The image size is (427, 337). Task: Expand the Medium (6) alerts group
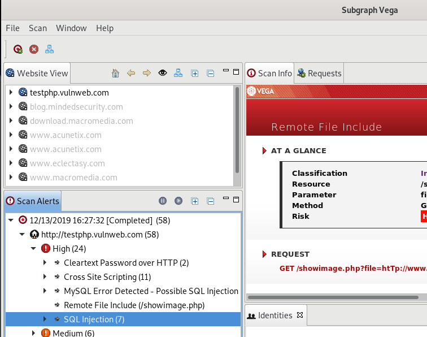(33, 333)
